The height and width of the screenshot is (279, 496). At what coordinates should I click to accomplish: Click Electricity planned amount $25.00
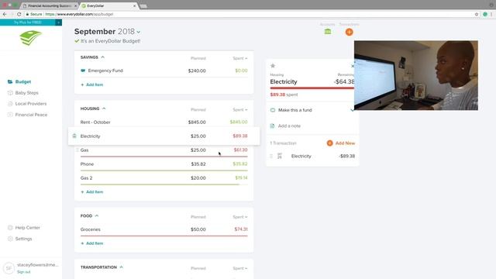click(198, 136)
